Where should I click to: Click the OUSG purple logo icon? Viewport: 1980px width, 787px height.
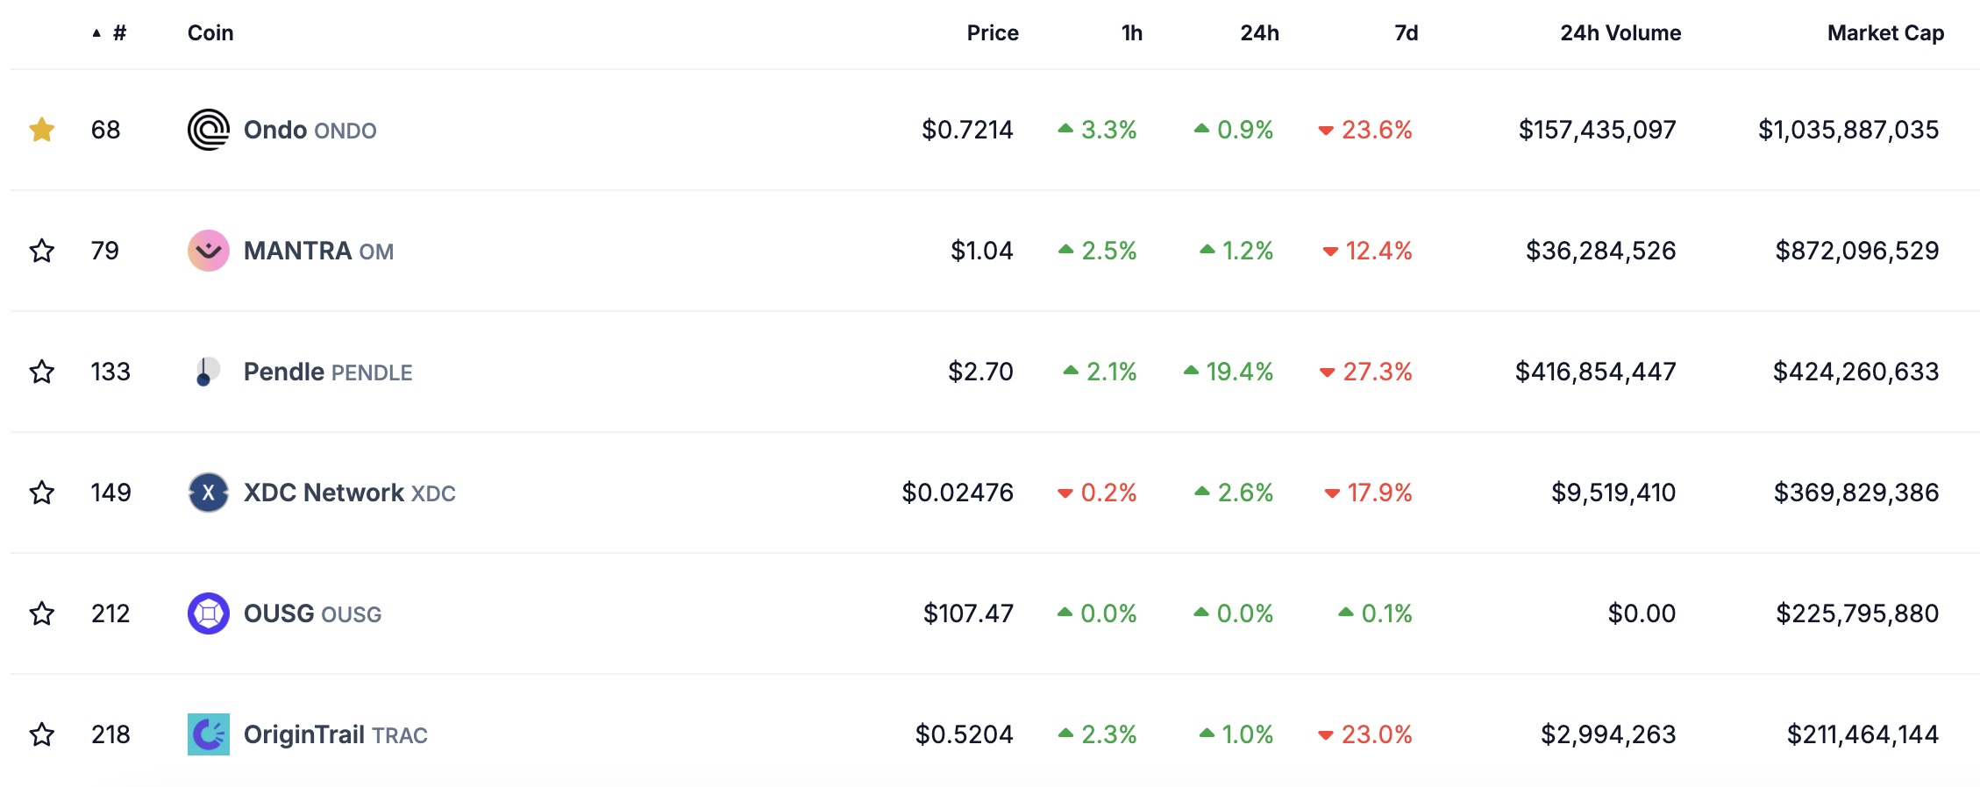click(209, 613)
